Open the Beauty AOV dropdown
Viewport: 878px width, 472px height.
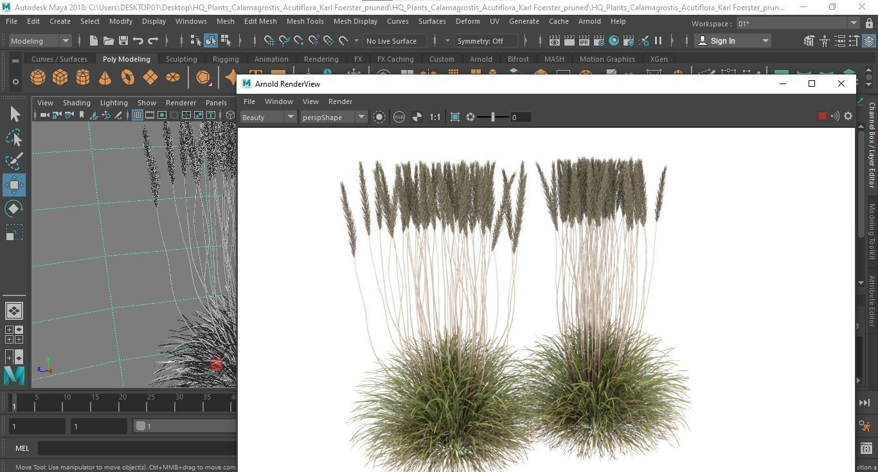click(x=267, y=117)
